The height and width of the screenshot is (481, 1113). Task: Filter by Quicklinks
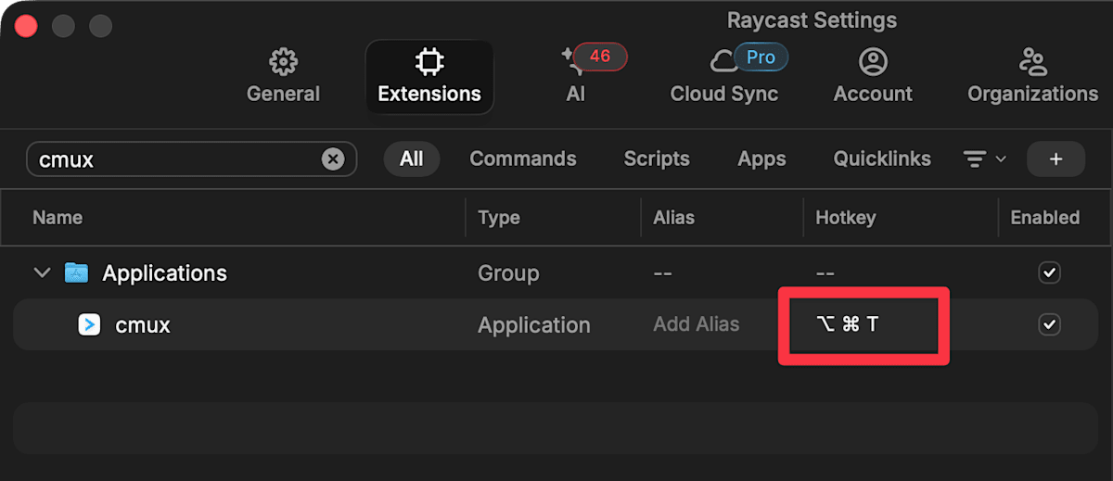coord(882,158)
